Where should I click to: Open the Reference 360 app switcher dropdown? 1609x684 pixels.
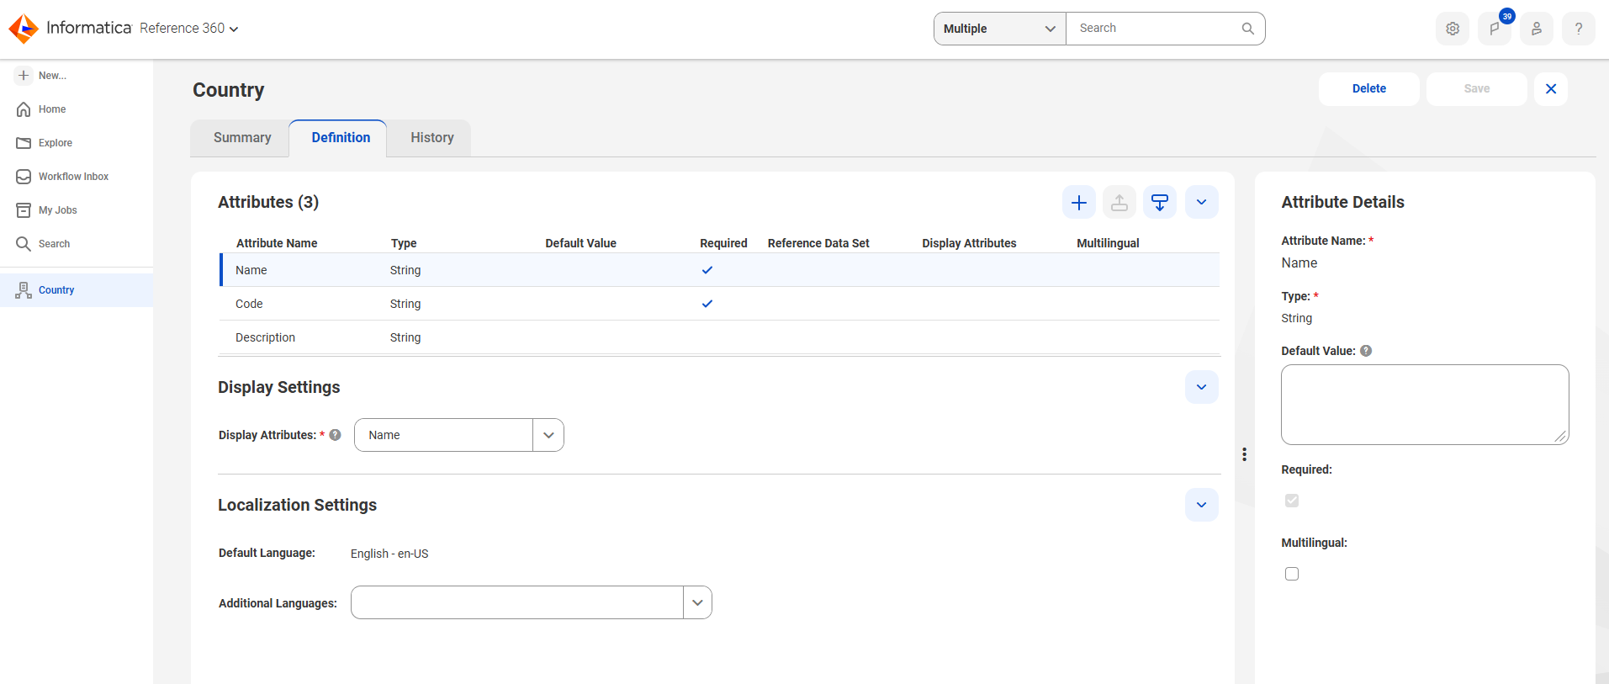(189, 29)
